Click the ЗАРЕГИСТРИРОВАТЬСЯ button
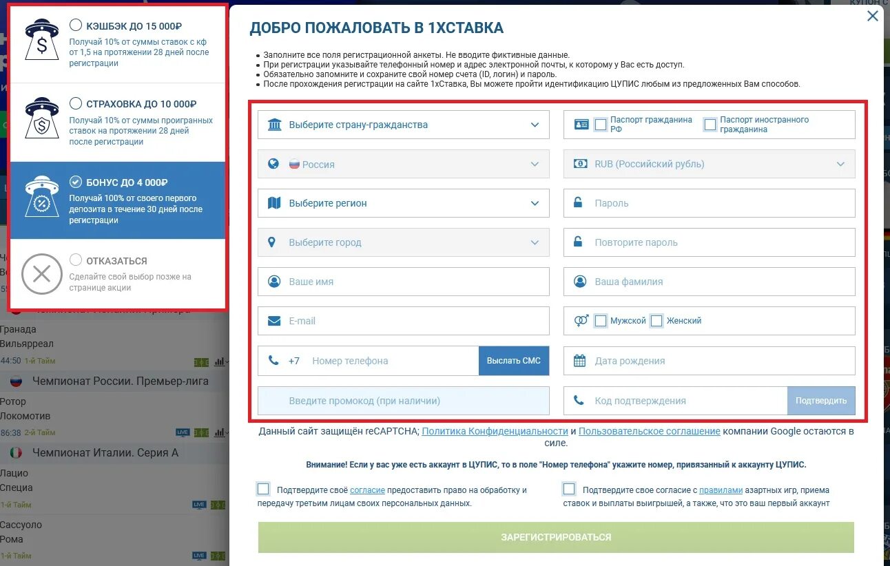This screenshot has height=566, width=890. tap(556, 537)
